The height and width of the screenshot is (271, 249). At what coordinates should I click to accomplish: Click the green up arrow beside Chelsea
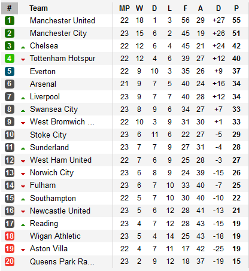coord(23,47)
